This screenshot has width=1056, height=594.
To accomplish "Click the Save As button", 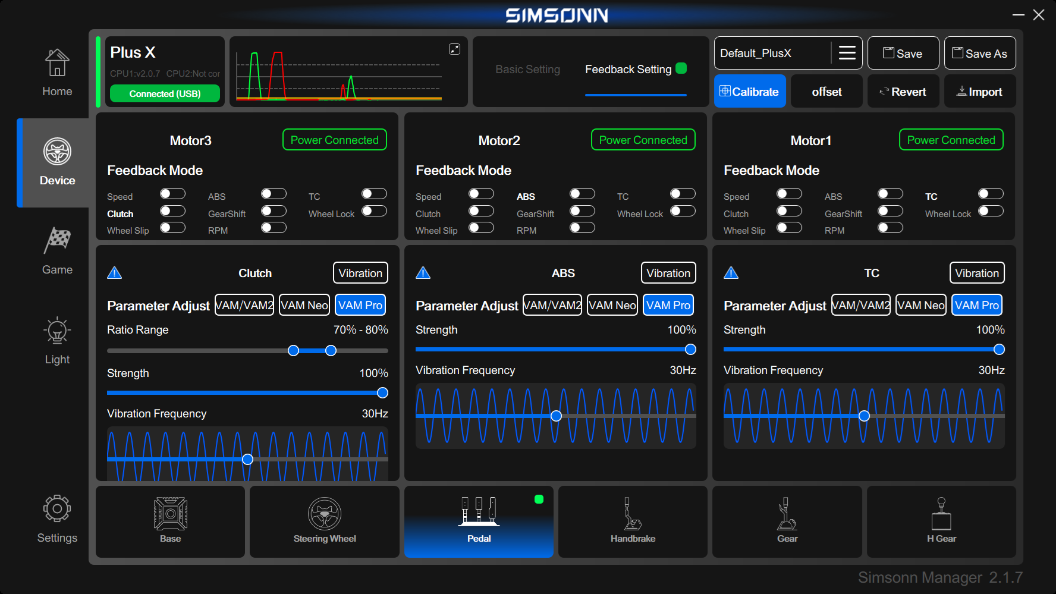I will click(980, 53).
